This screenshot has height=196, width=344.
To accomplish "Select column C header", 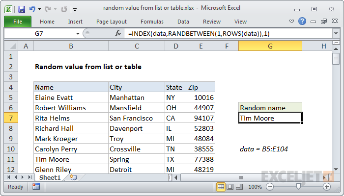I will pyautogui.click(x=137, y=46).
